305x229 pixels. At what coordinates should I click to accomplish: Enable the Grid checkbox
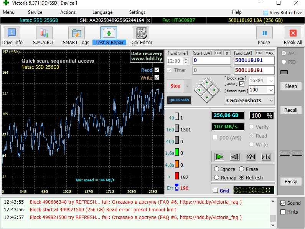(x=215, y=191)
